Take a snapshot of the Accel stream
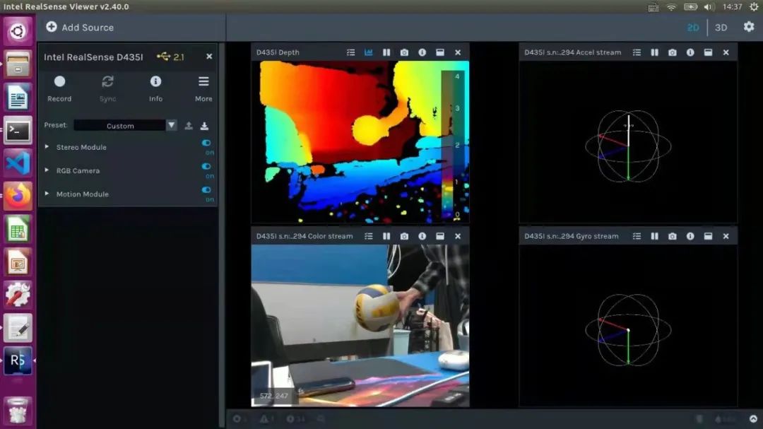This screenshot has width=763, height=429. point(673,52)
